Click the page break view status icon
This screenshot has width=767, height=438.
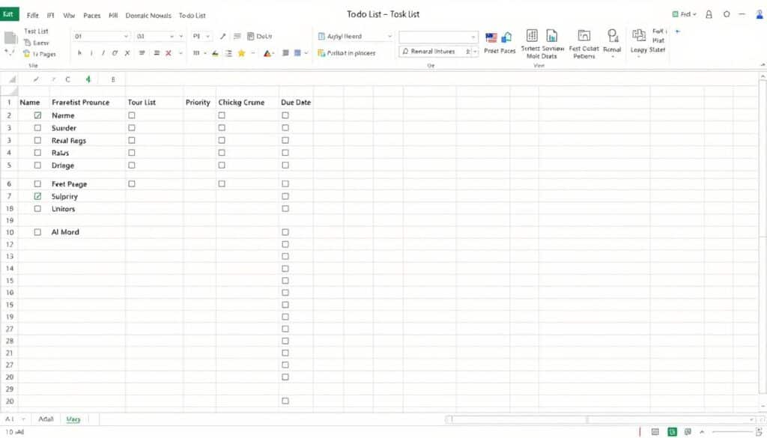click(688, 432)
